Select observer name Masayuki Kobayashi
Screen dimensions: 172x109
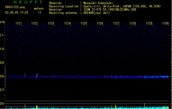click(98, 3)
